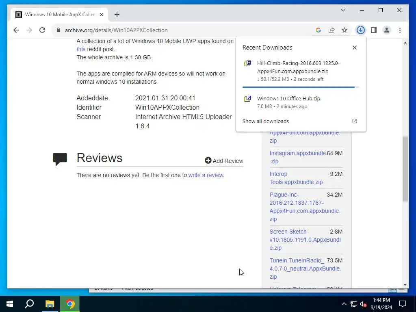Click the Hill-Climb-Racing download progress bar
Screen dimensions: 416x312
click(x=301, y=87)
